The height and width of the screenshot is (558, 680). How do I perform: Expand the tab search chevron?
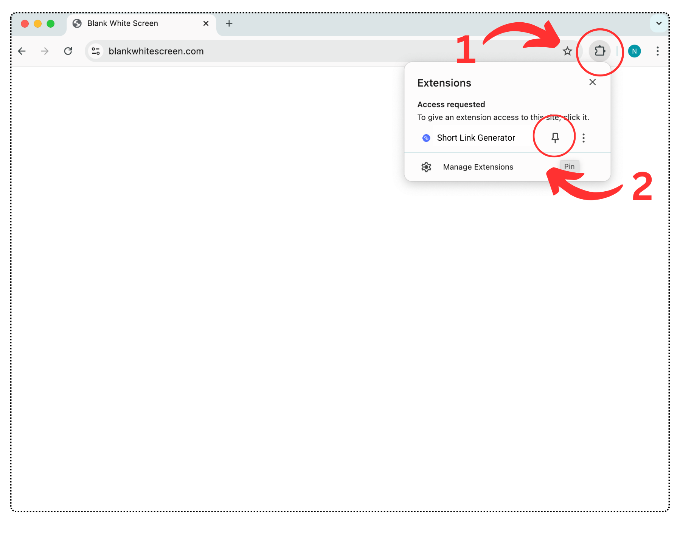658,23
